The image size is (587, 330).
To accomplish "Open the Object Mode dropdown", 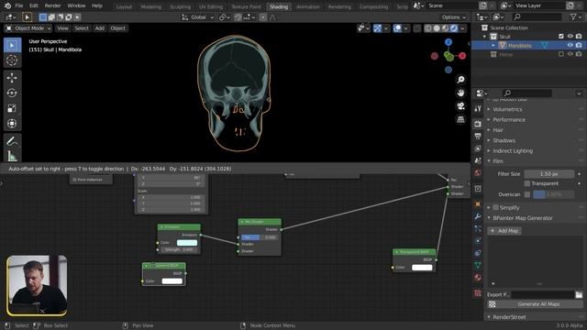I will [x=28, y=28].
